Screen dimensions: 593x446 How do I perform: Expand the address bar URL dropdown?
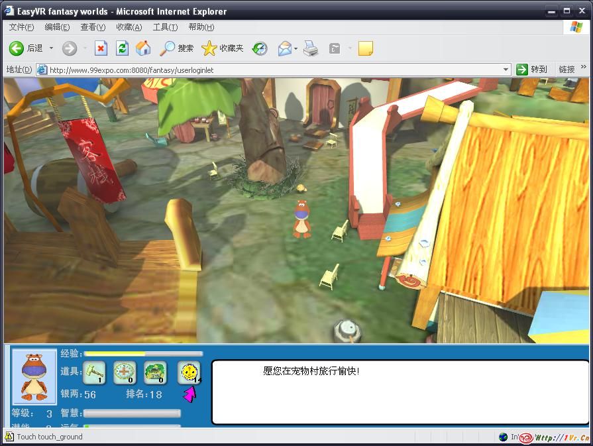pos(506,70)
